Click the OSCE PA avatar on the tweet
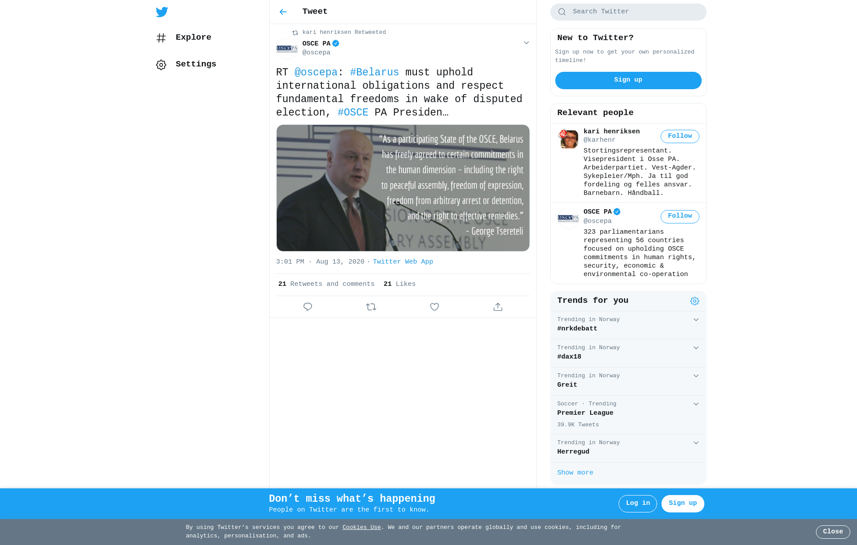This screenshot has height=545, width=857. [287, 49]
